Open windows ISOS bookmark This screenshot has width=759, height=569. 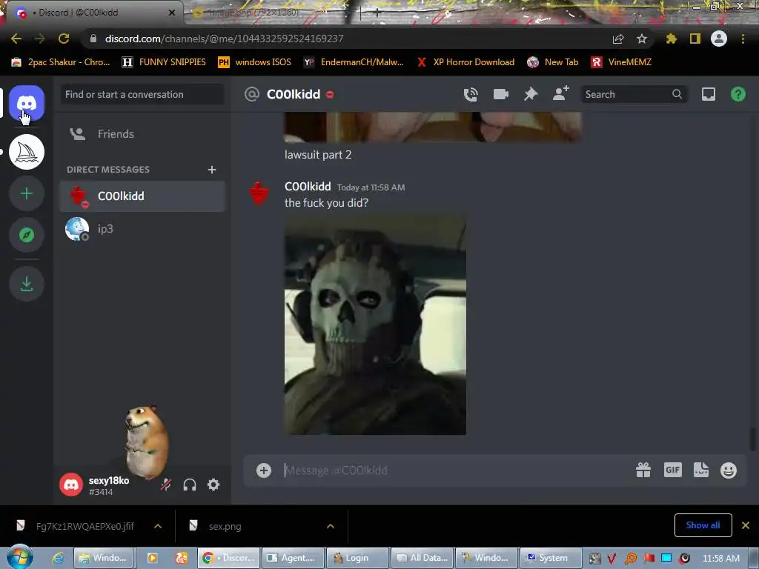[x=255, y=62]
